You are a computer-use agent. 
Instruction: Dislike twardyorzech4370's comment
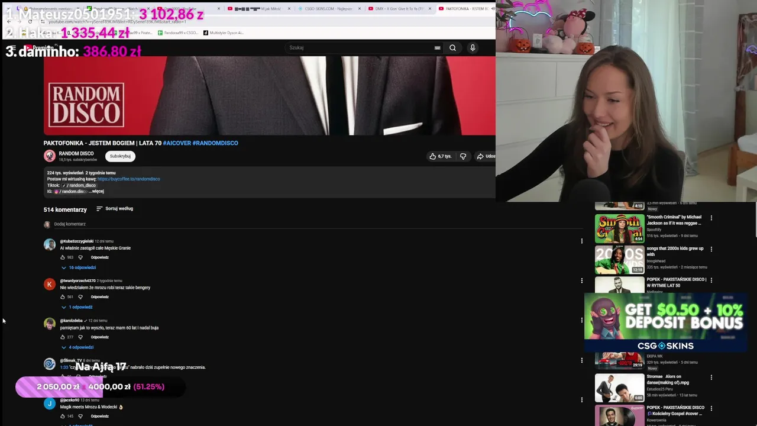coord(80,297)
